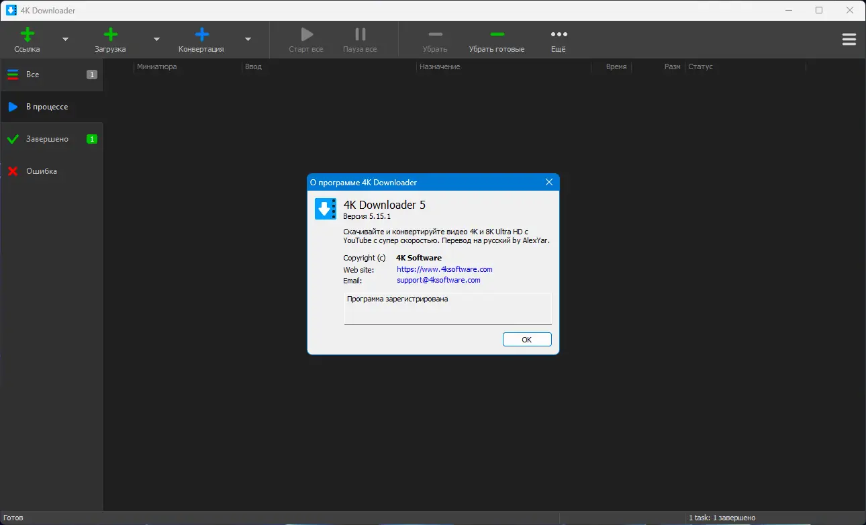Click the Готов status bar text
The height and width of the screenshot is (525, 866).
click(x=13, y=518)
